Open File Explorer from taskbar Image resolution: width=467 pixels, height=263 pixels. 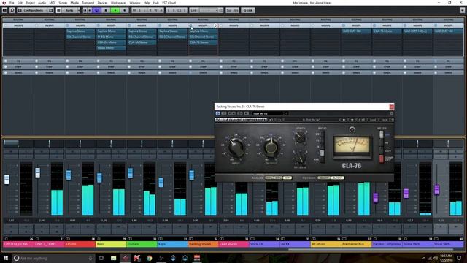point(114,258)
